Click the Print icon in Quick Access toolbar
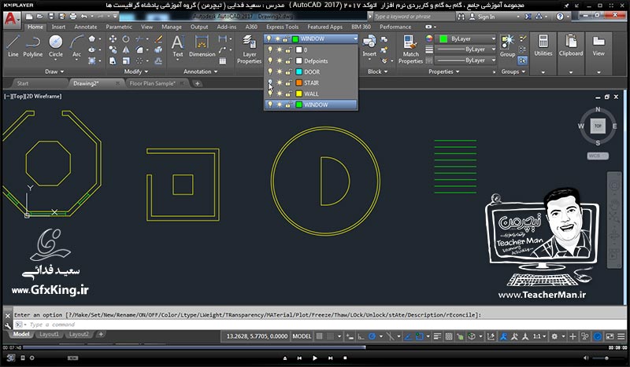The image size is (630, 367). pos(72,17)
